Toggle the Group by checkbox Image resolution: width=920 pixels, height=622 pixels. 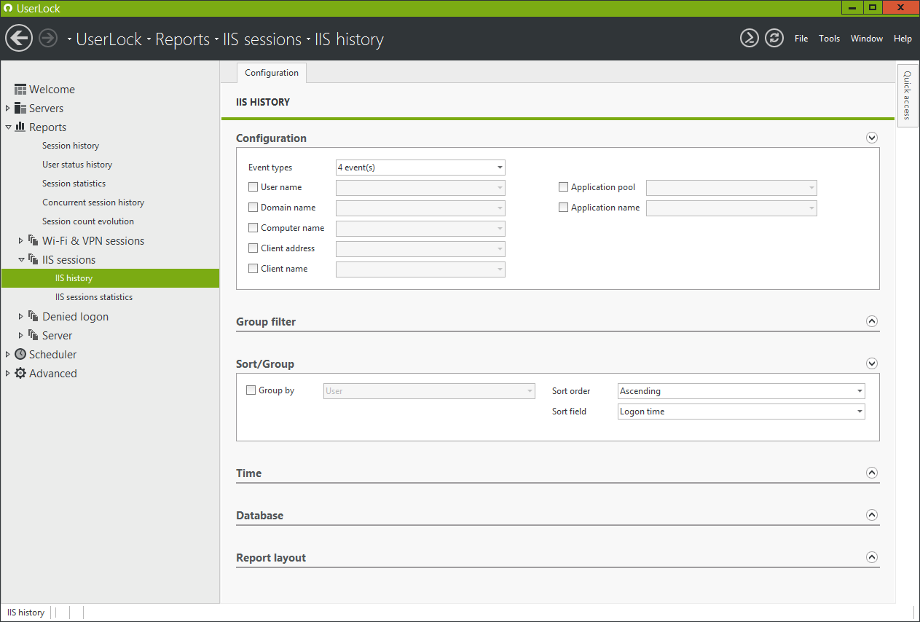[251, 390]
